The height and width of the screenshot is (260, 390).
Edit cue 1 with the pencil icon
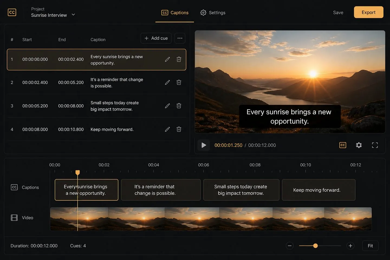click(x=167, y=59)
